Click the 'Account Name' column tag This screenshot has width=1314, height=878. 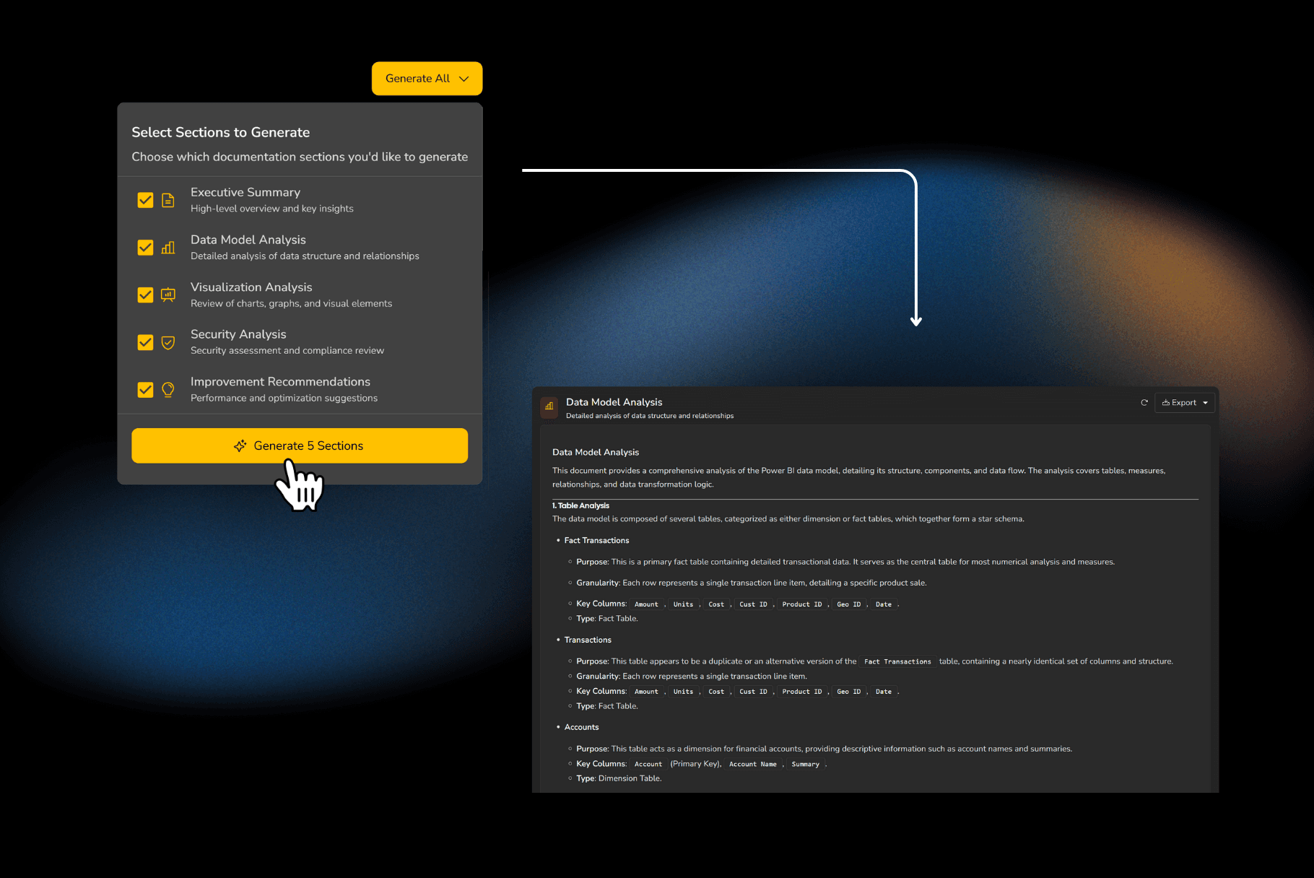(x=753, y=764)
